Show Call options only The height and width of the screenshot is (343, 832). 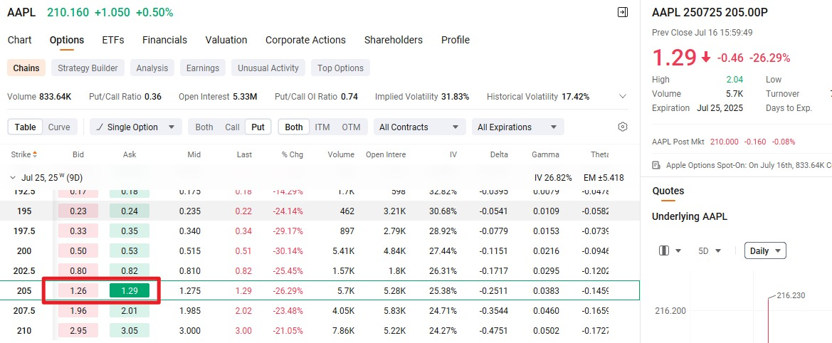(233, 127)
